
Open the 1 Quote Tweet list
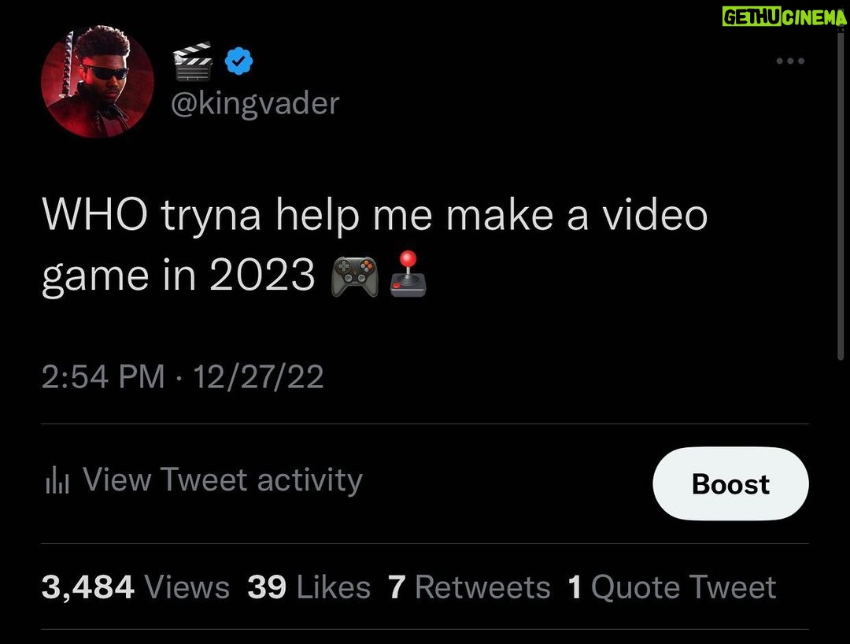tap(672, 587)
